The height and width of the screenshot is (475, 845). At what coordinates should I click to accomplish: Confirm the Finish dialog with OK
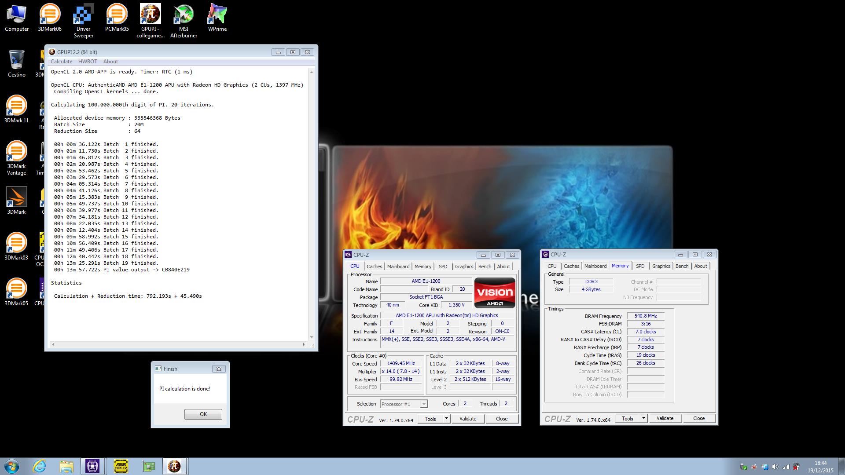203,414
